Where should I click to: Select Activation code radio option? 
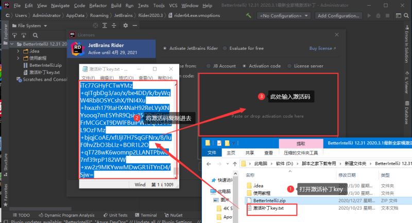tap(244, 66)
